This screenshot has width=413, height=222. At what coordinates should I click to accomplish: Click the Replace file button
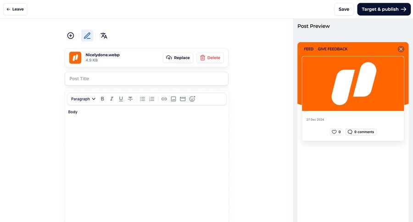(178, 58)
